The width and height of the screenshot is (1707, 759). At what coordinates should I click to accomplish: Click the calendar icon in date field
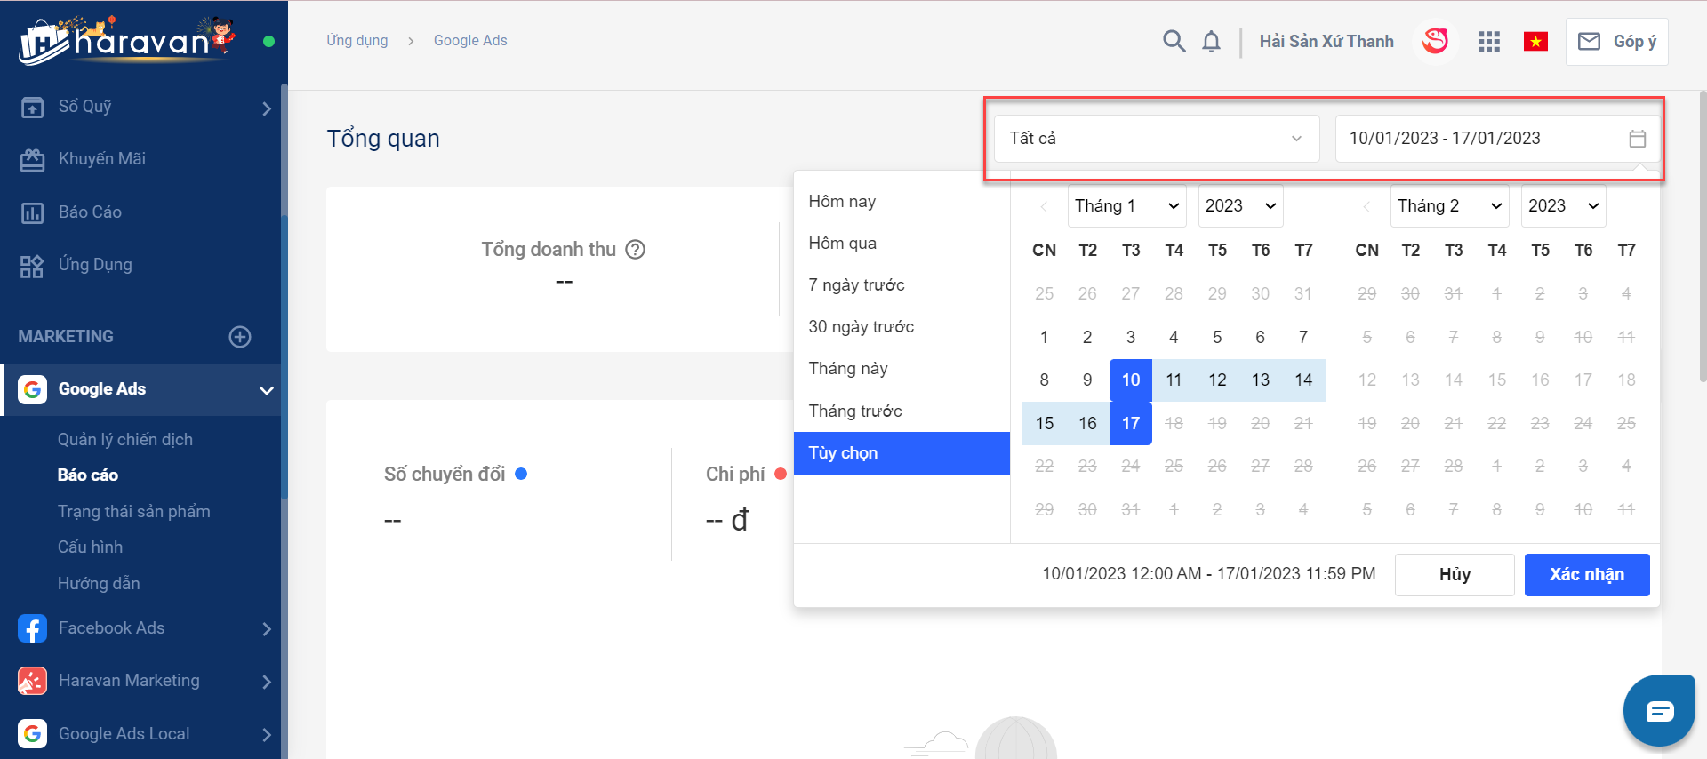click(x=1637, y=139)
